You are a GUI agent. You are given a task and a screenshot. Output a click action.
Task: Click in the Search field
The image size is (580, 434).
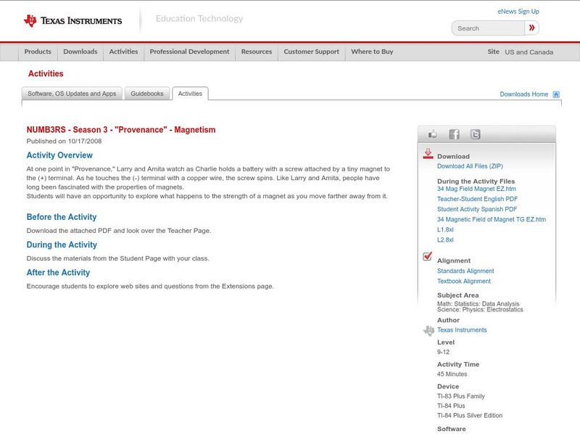(x=488, y=28)
